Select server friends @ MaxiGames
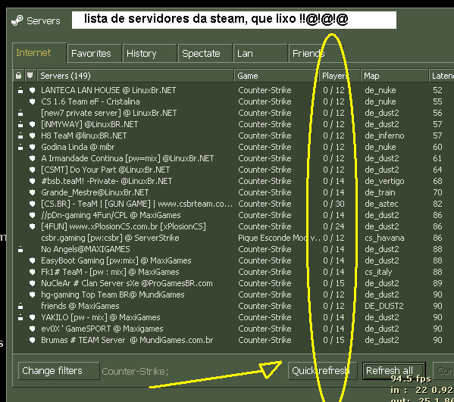454x402 pixels. coord(80,306)
